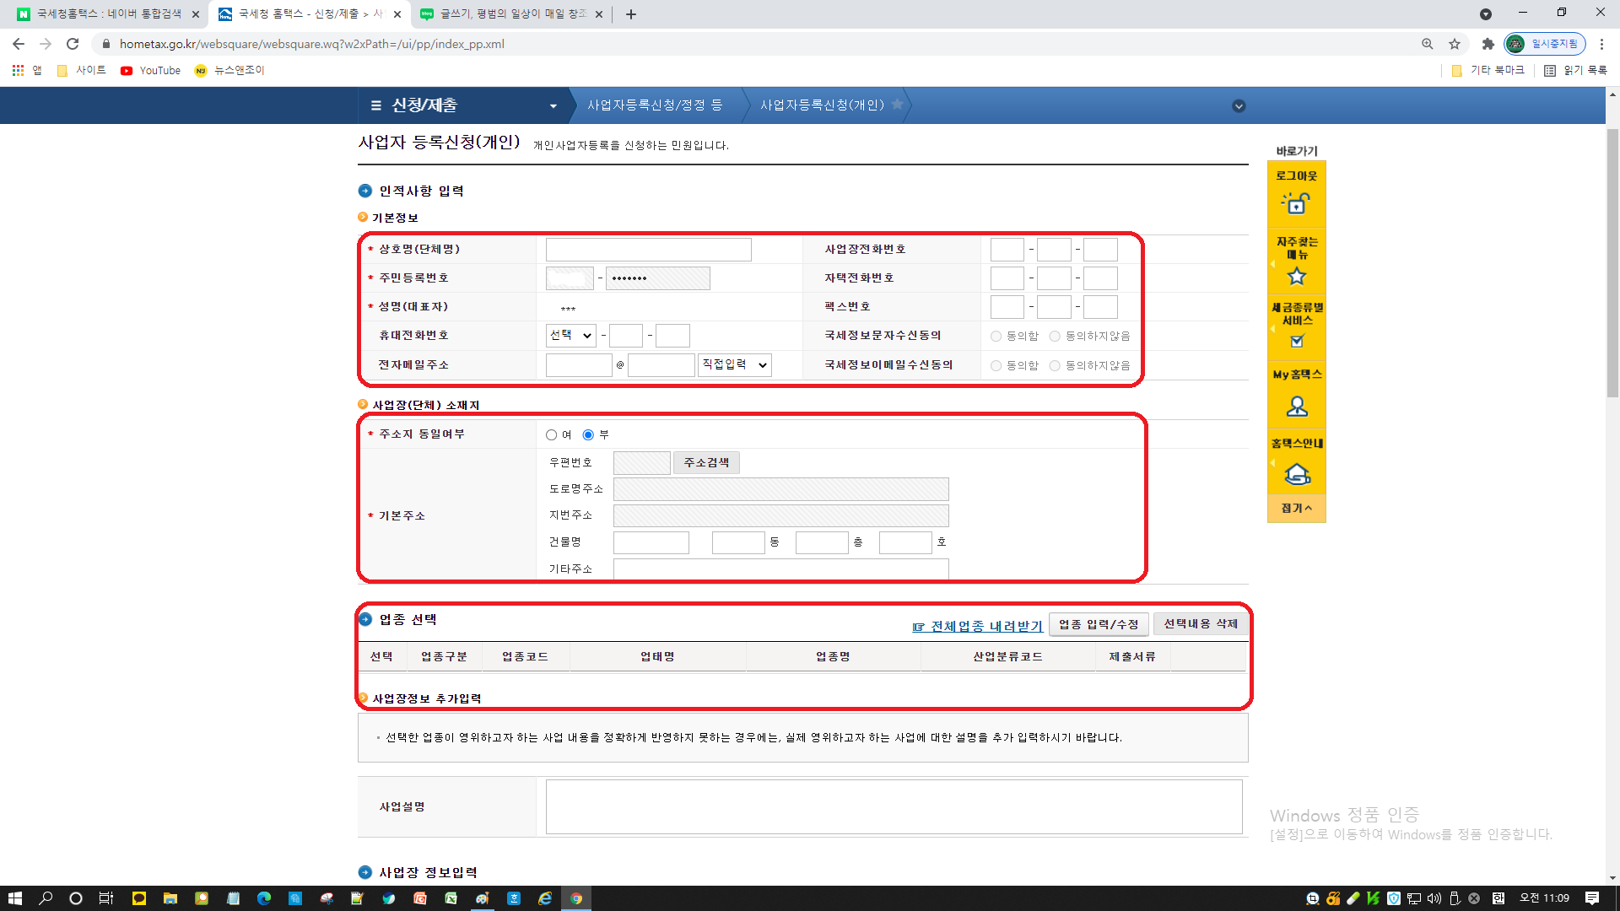Bookmark page with browser star icon

tap(1455, 44)
